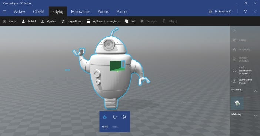Click the Odejmij label

(173, 21)
